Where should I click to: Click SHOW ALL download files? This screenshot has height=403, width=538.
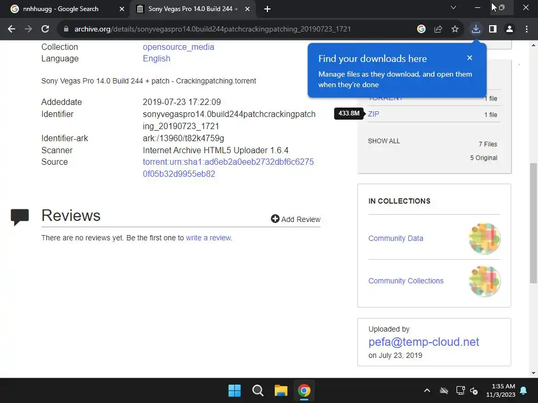click(x=384, y=141)
